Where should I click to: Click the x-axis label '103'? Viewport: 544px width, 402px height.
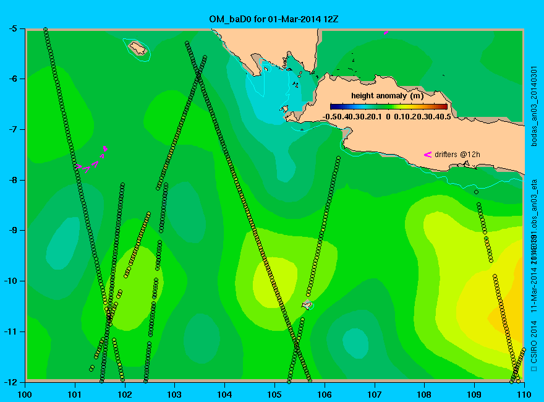[x=174, y=395]
